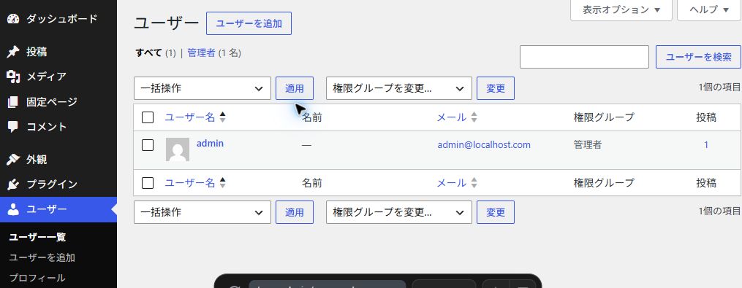The image size is (742, 288).
Task: Sort by ユーザー名 arrows in top header
Action: click(222, 117)
